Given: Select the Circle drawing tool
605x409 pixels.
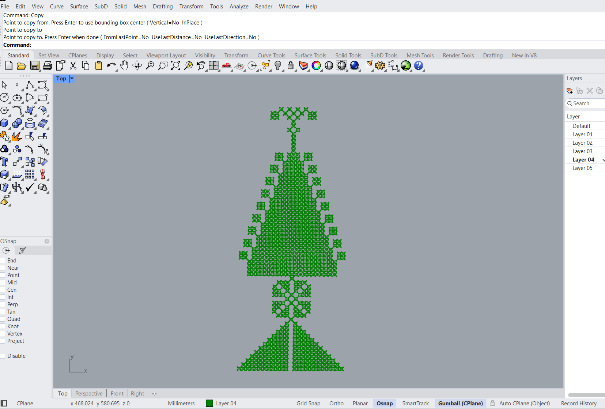Looking at the screenshot, I should [4, 98].
